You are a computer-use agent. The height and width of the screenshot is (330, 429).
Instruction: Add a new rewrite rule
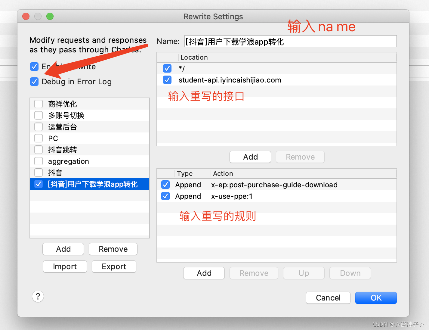click(x=204, y=273)
